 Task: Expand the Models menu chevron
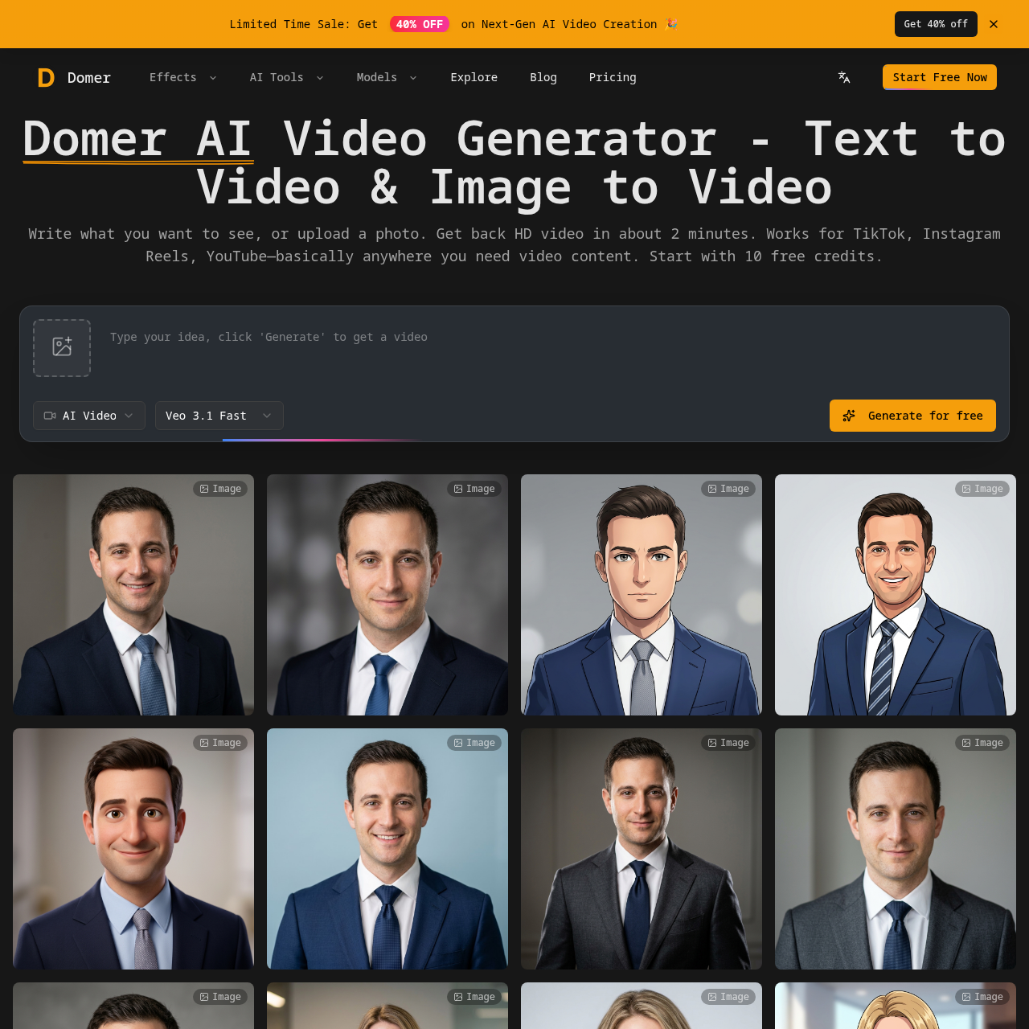(x=413, y=78)
